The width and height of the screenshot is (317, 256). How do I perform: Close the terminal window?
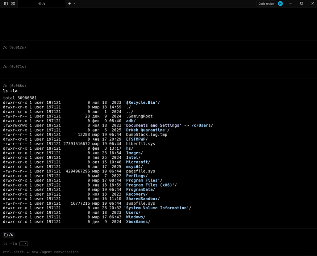[313, 4]
